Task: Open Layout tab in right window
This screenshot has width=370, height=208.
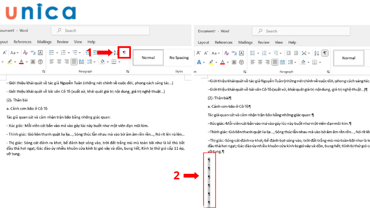Action: click(203, 43)
